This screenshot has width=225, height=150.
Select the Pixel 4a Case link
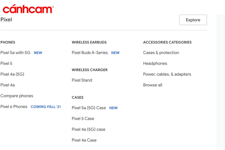(84, 140)
